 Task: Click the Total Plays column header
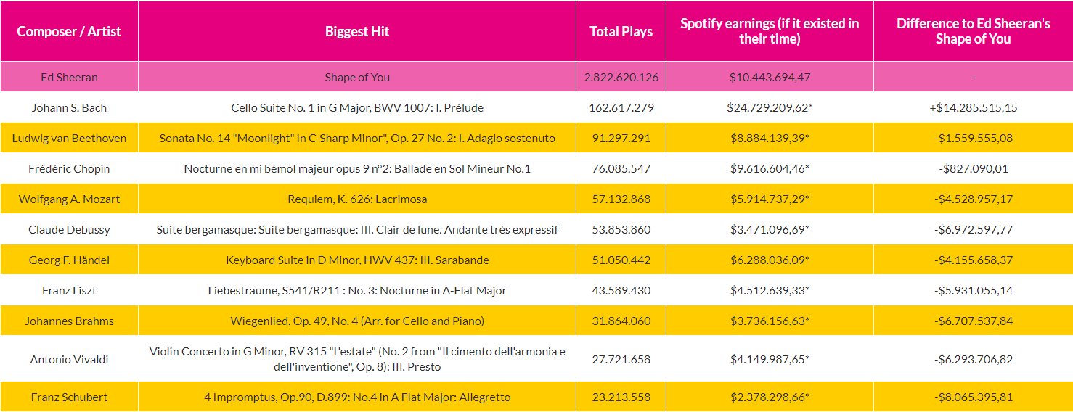point(621,31)
